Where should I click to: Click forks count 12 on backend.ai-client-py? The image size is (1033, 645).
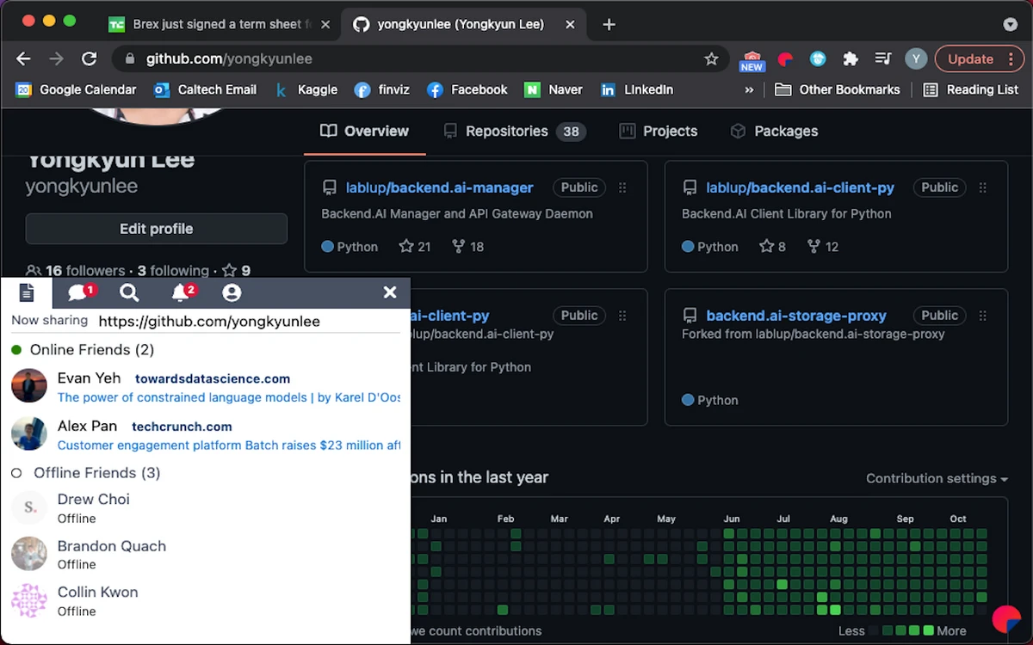tap(822, 247)
